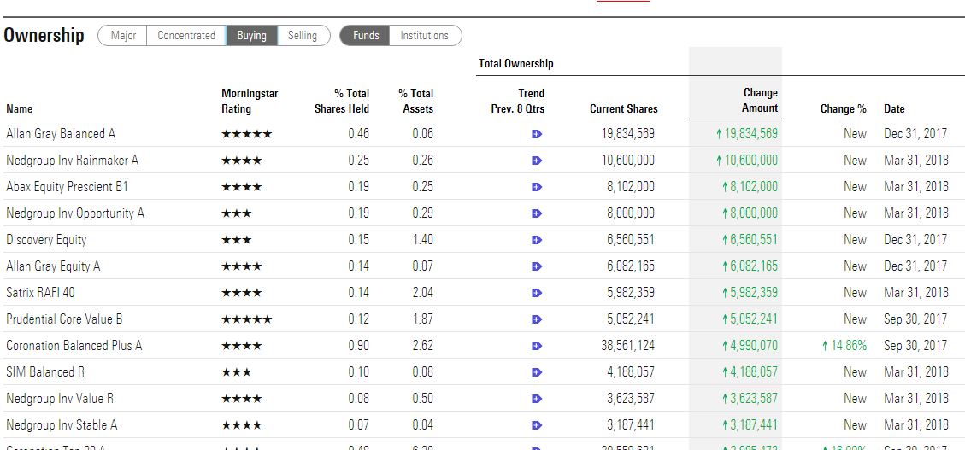Image resolution: width=965 pixels, height=450 pixels.
Task: Click trend icon for Allan Gray Balanced A
Action: [537, 134]
